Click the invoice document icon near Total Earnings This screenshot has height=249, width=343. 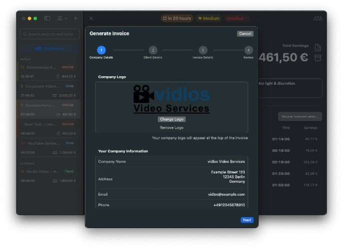[x=318, y=48]
